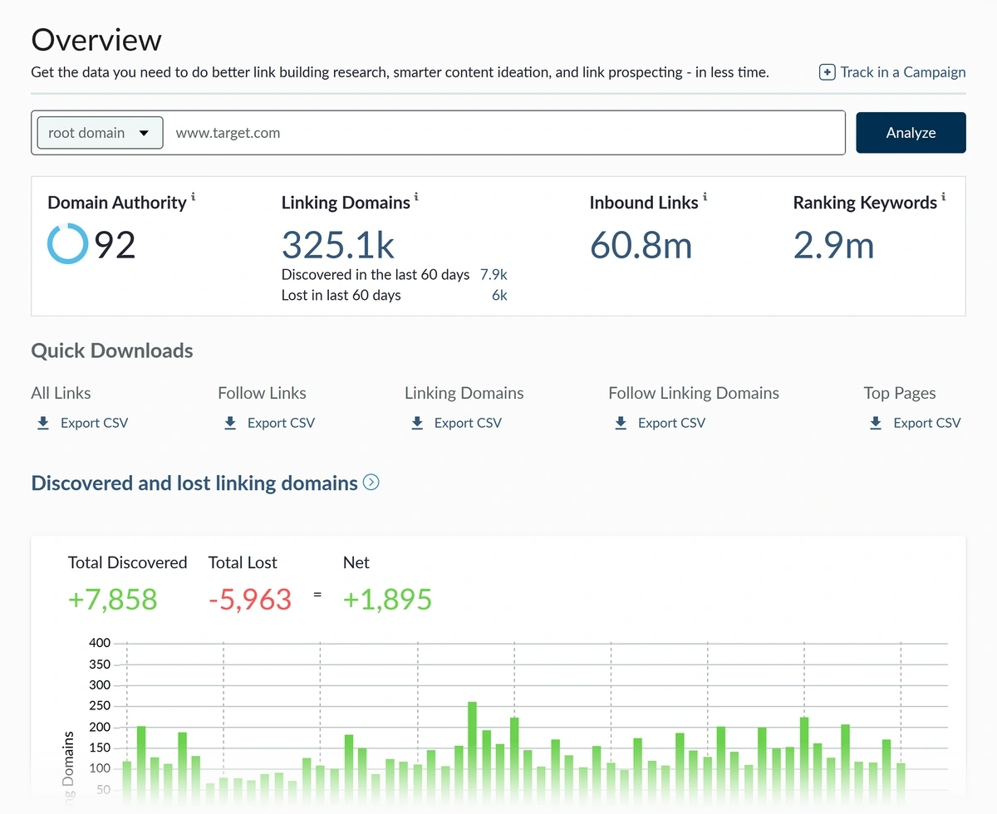Image resolution: width=997 pixels, height=814 pixels.
Task: Click the download icon under Follow Linking Domains
Action: [x=621, y=423]
